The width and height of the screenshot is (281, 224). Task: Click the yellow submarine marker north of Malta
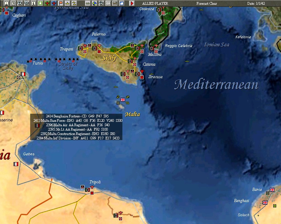click(x=116, y=87)
